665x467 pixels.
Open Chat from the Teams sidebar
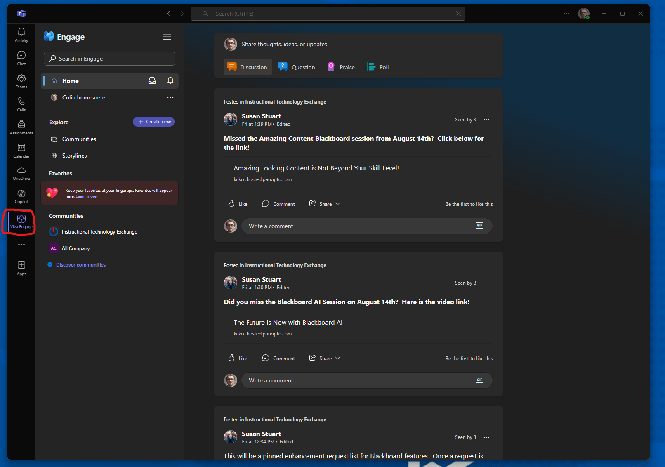(21, 58)
